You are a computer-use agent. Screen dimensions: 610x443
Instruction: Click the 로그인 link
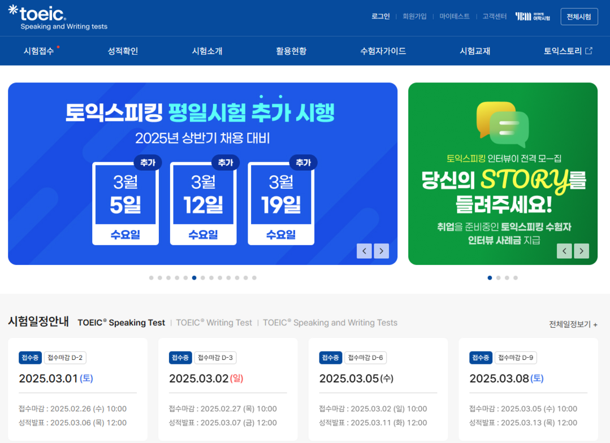pyautogui.click(x=380, y=16)
